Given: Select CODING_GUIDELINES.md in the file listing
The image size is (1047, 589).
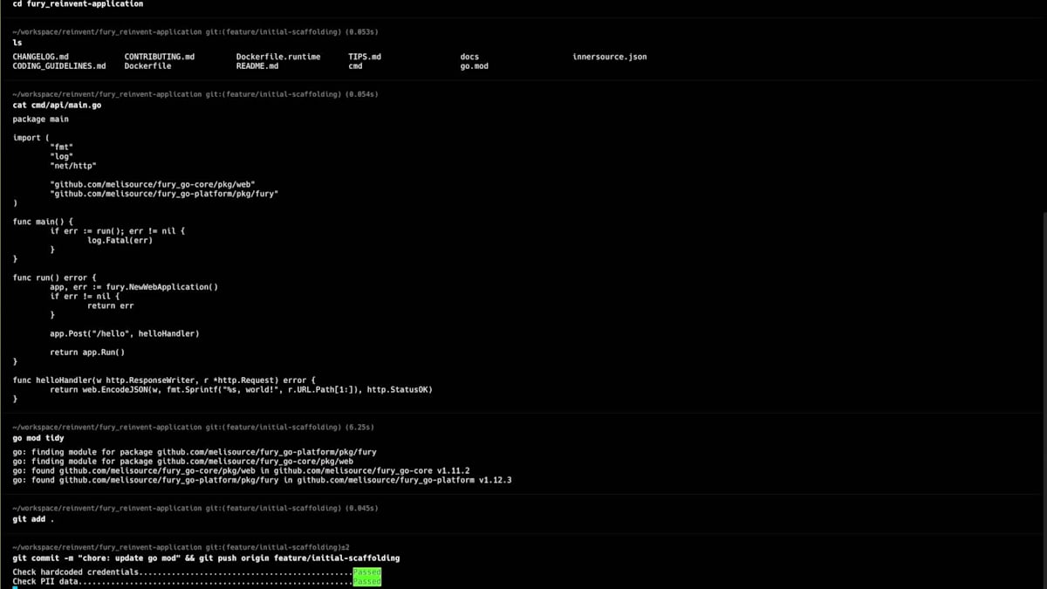Looking at the screenshot, I should click(59, 66).
